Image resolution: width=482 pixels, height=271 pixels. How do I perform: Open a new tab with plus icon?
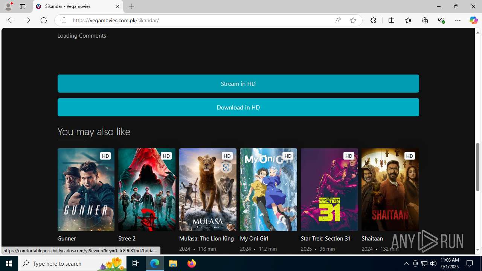tap(131, 6)
